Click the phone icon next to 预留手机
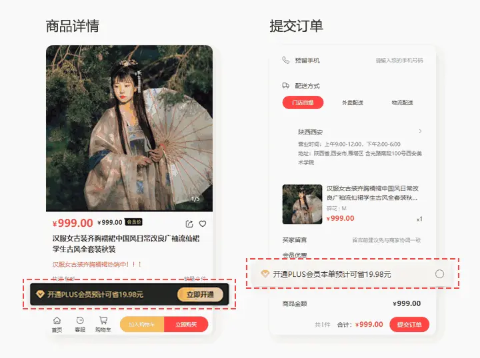480x358 pixels. click(x=285, y=60)
